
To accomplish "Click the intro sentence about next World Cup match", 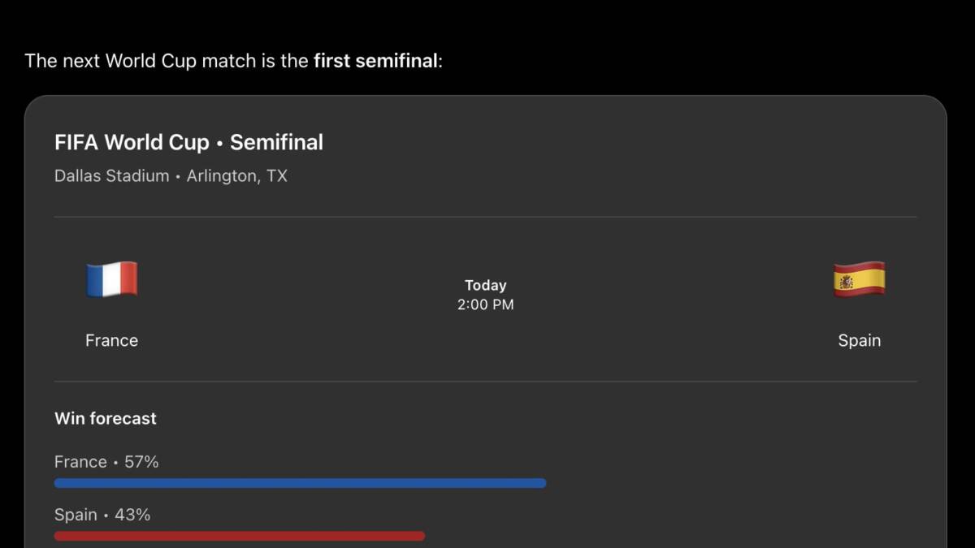I will [234, 60].
